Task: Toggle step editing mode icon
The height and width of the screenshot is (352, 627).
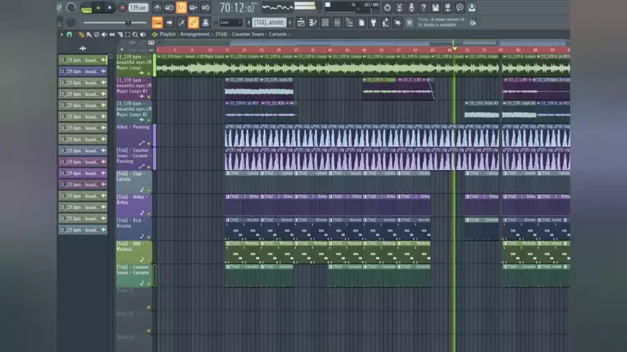Action: tap(181, 23)
